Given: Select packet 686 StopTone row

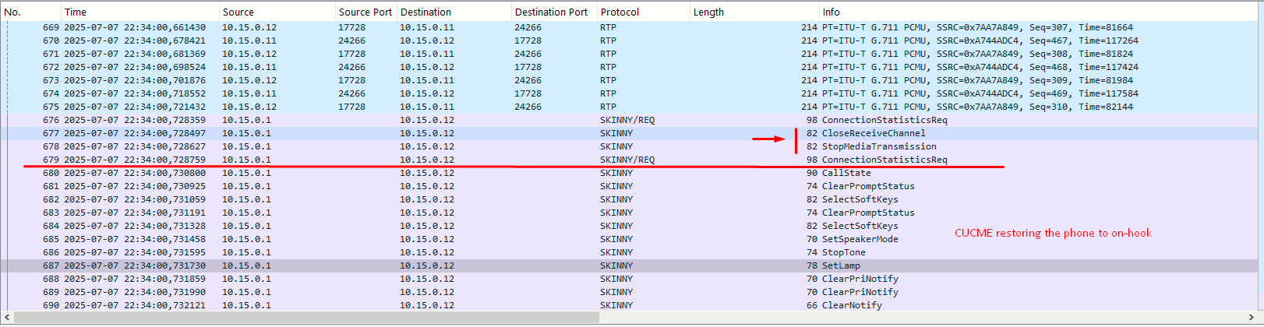Looking at the screenshot, I should point(631,252).
